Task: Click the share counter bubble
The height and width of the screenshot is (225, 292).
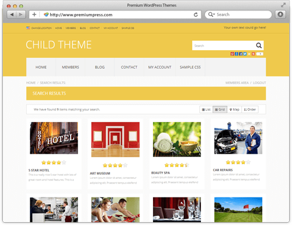Action: 260,54
